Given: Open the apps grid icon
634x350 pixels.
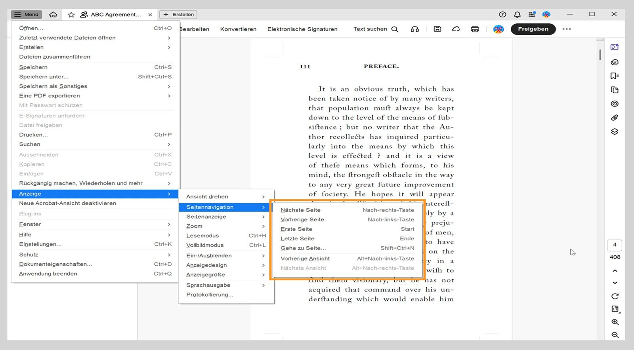Looking at the screenshot, I should tap(532, 14).
